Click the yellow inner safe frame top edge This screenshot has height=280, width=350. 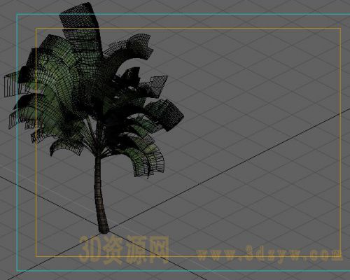(188, 29)
